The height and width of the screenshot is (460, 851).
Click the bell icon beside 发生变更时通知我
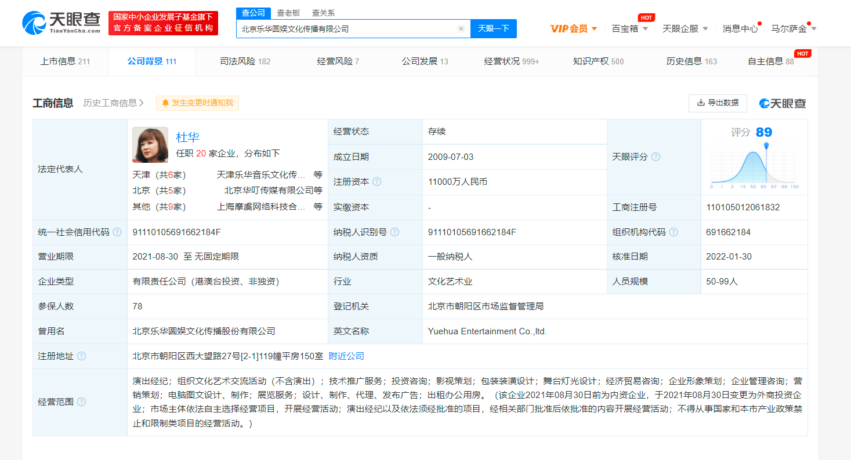[x=165, y=103]
